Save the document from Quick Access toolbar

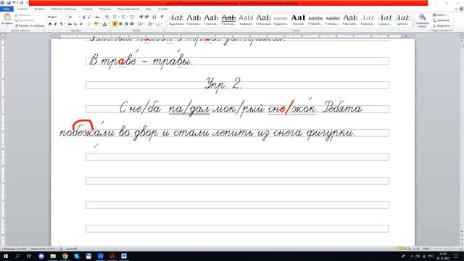(x=8, y=3)
